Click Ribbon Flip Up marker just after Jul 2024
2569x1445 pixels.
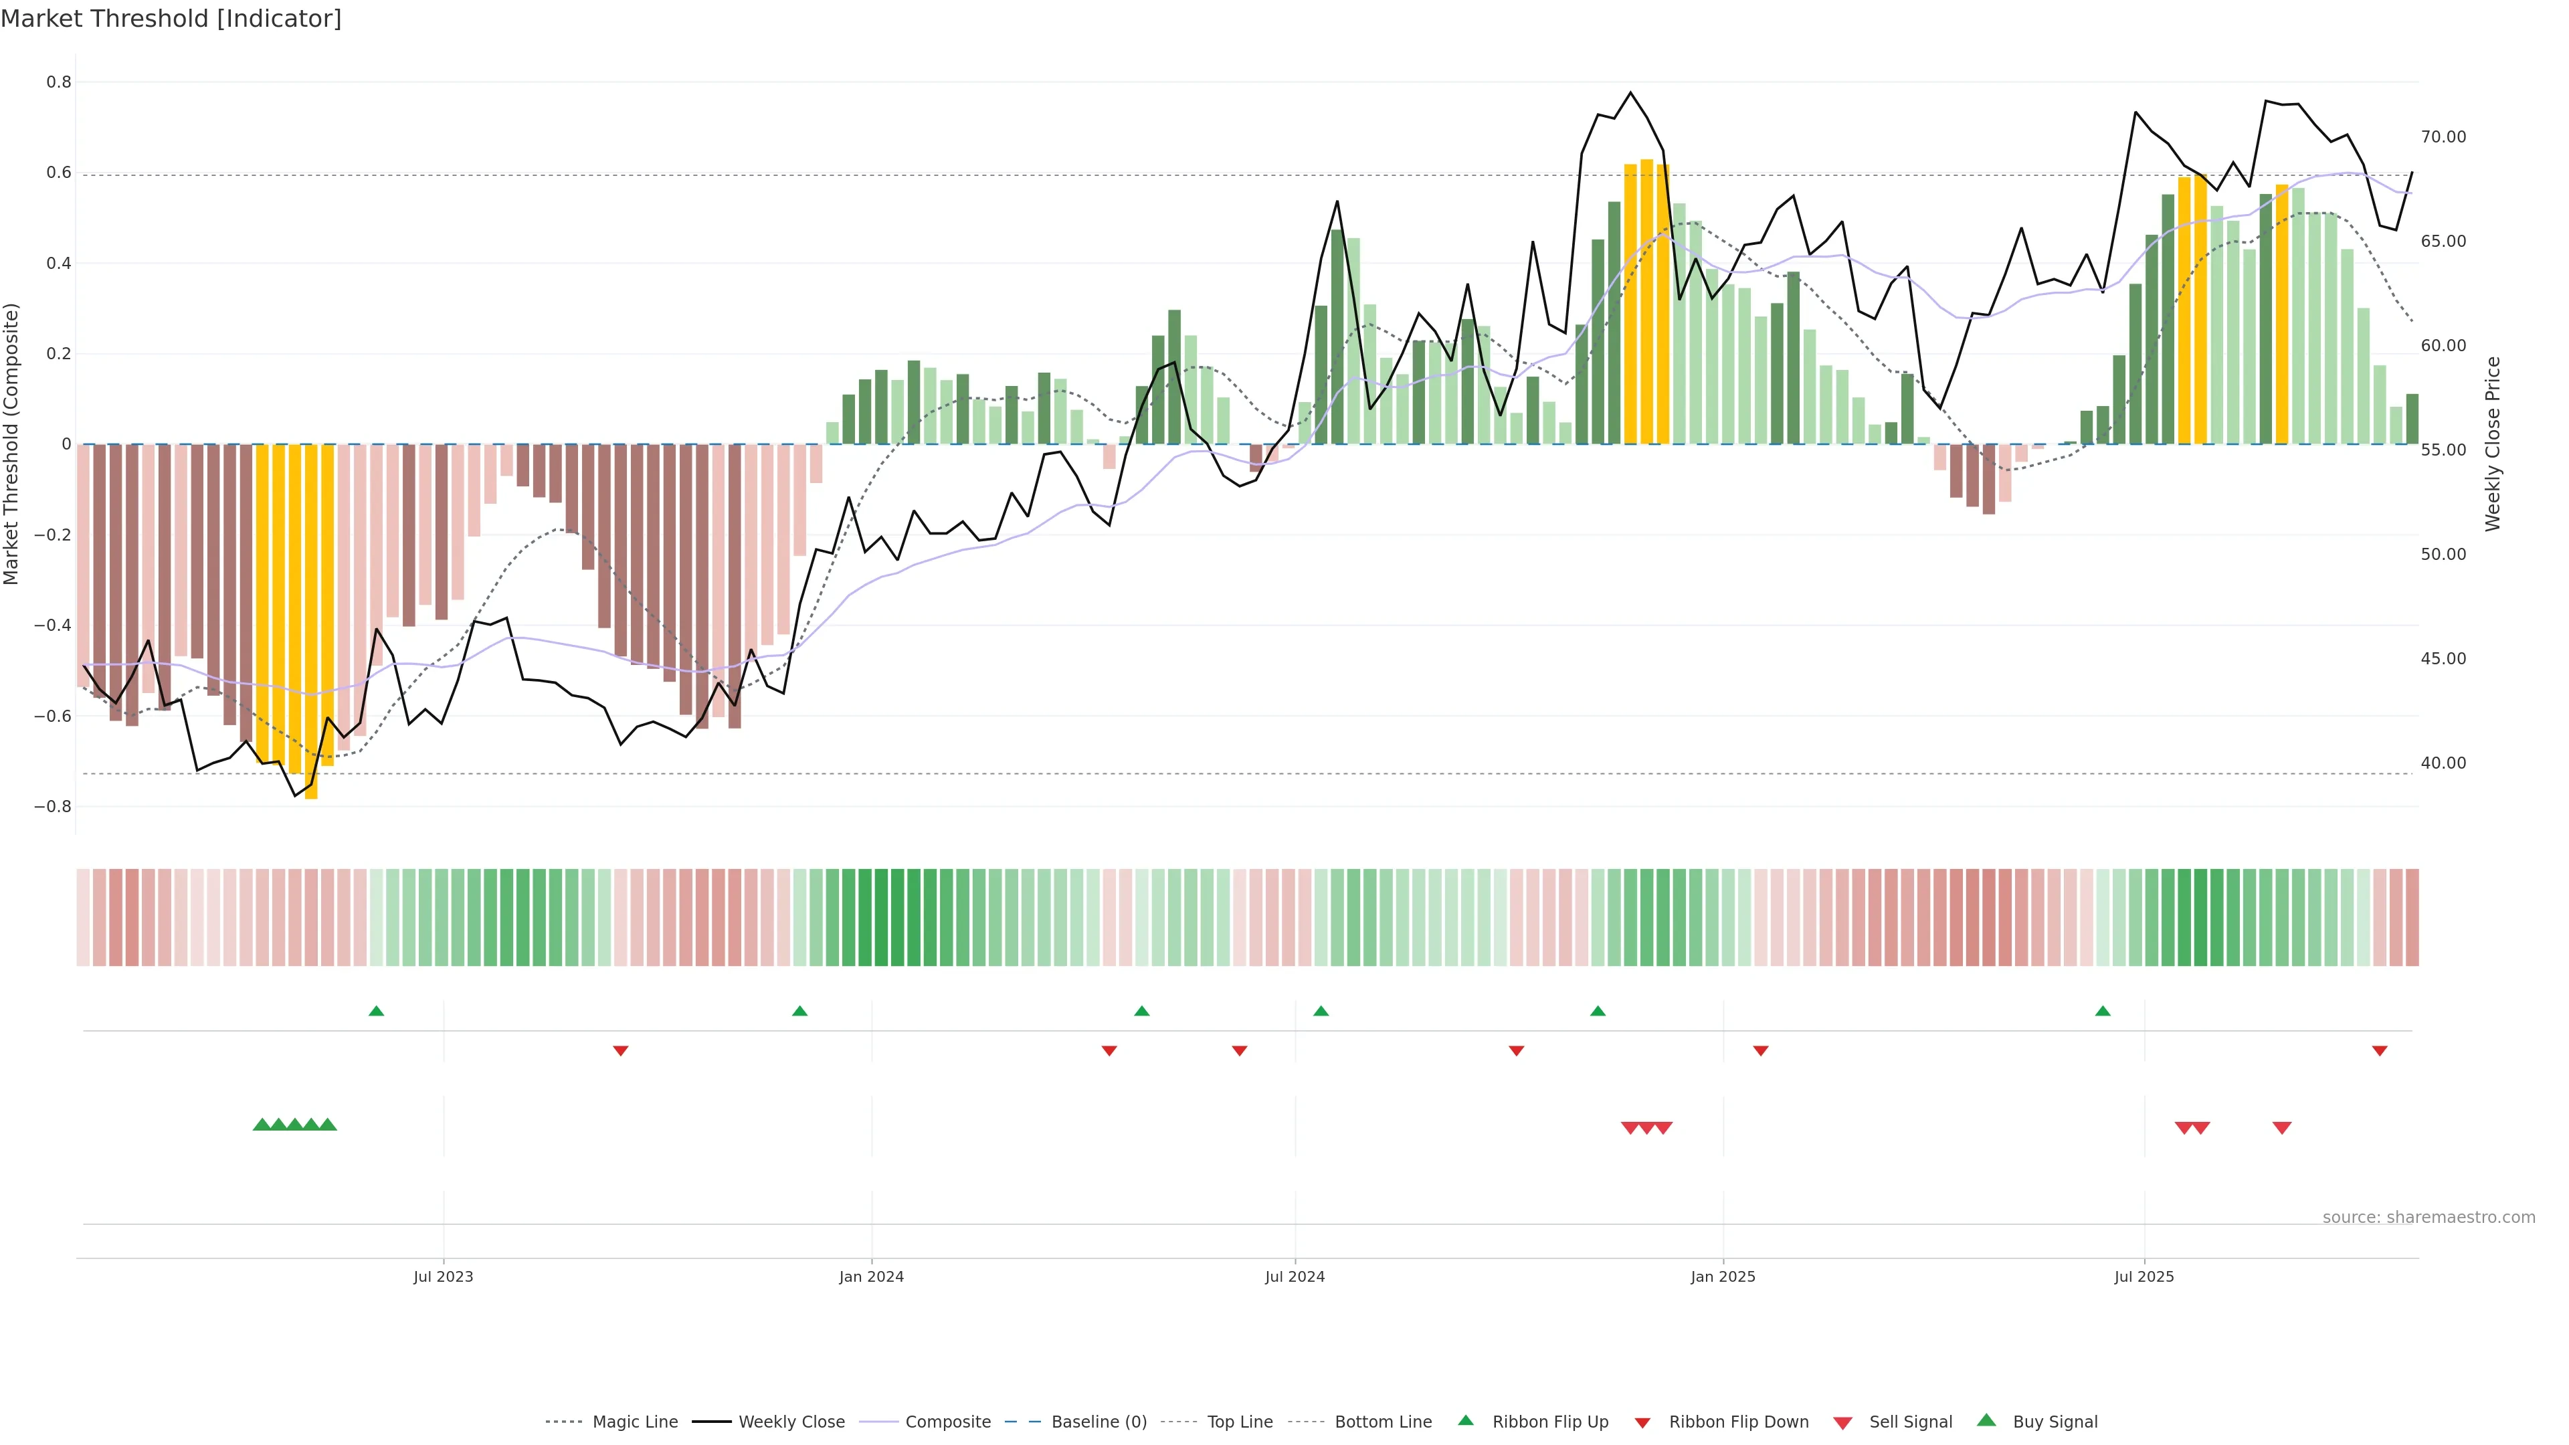tap(1321, 1011)
